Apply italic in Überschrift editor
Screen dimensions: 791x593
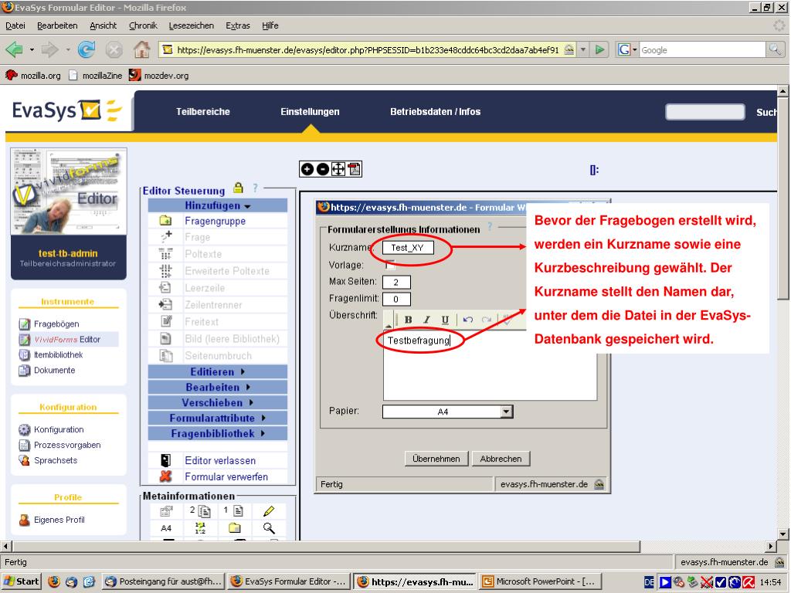click(x=426, y=320)
